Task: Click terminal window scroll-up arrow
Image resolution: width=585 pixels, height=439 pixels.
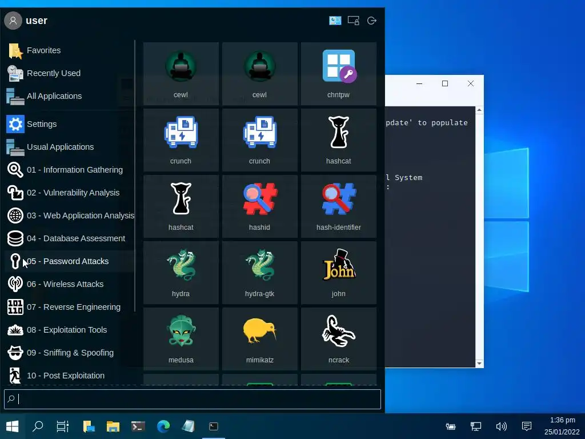Action: (x=479, y=110)
